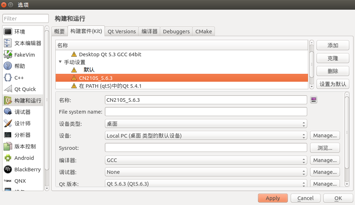
Task: Click the kit details scroll up arrow
Action: (347, 94)
